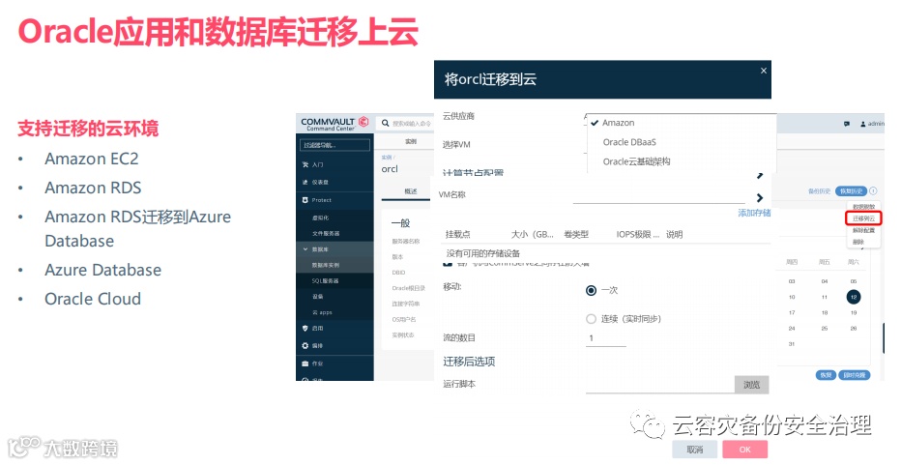
Task: Open the chat message icon in header
Action: coord(847,124)
